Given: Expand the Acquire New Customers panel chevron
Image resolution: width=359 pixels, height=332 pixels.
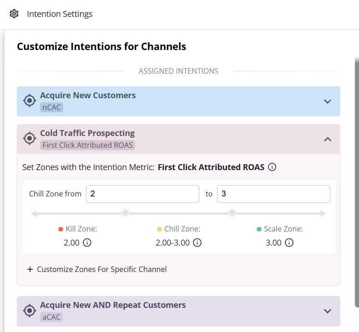Looking at the screenshot, I should 328,101.
